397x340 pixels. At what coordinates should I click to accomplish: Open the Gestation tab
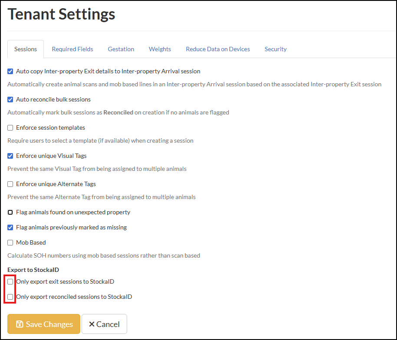coord(121,49)
